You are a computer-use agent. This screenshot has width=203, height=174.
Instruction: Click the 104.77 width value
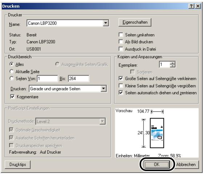143,111
